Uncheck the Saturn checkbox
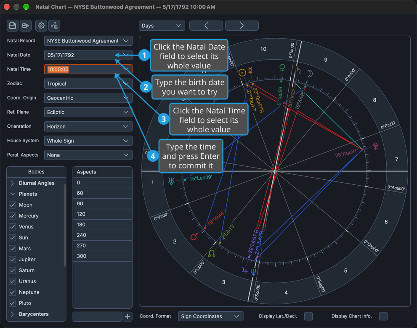 13,270
